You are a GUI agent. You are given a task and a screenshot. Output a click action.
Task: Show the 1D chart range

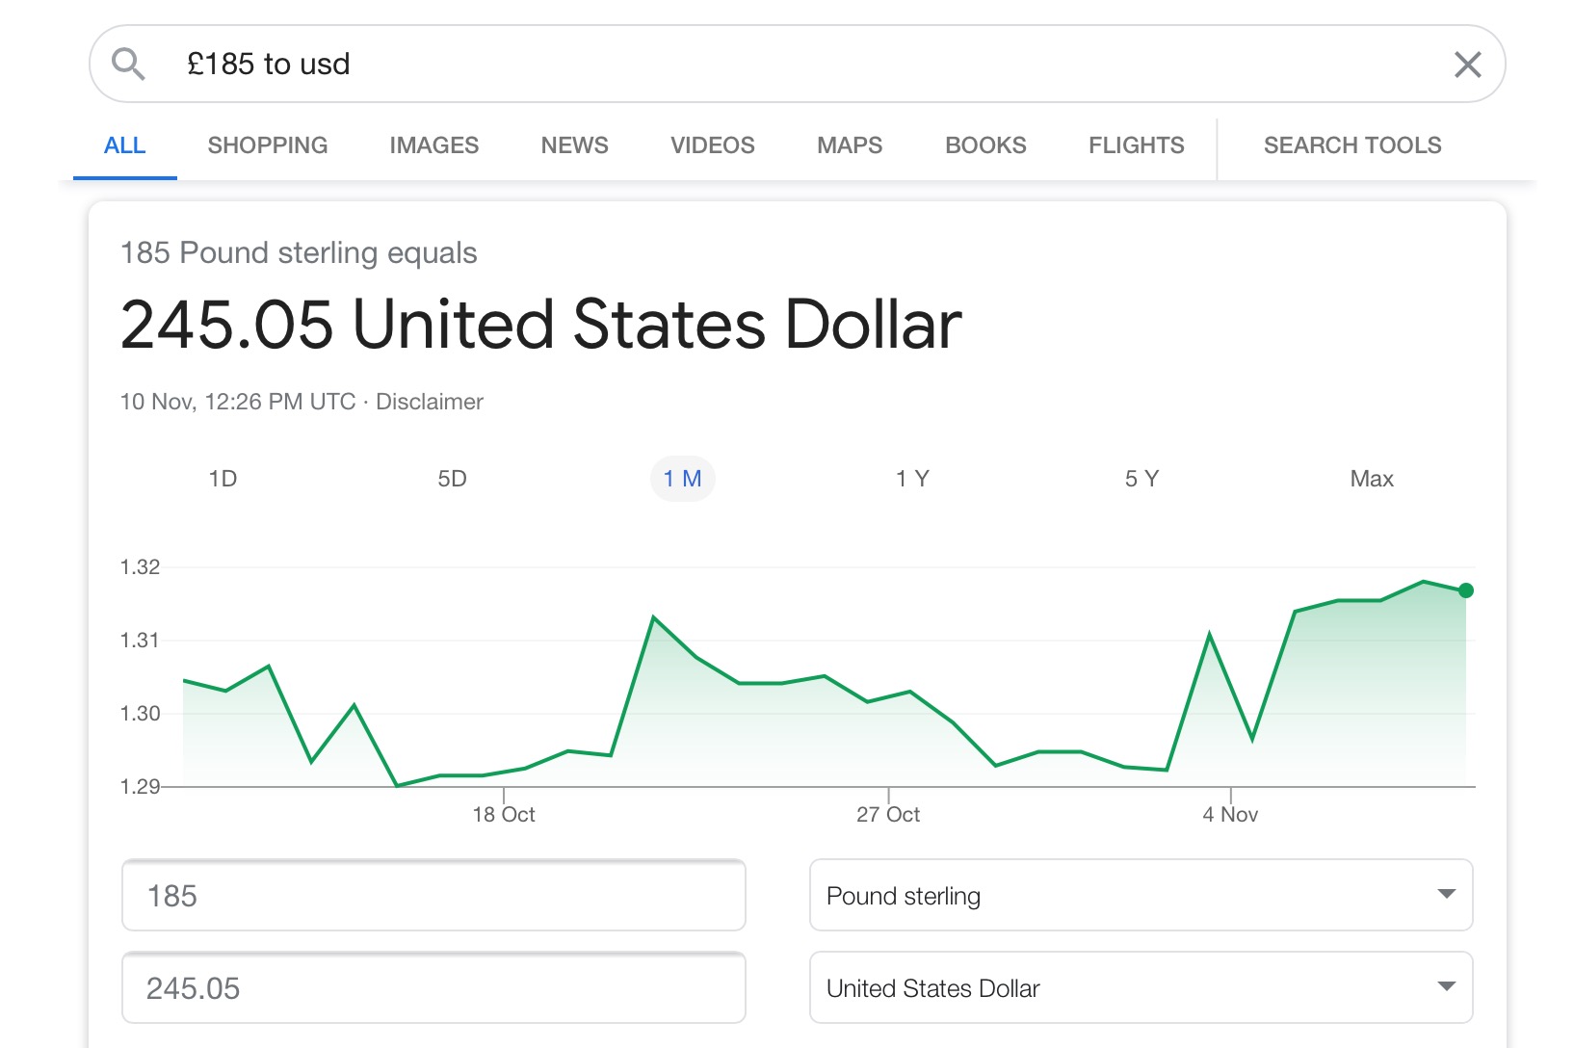click(223, 479)
